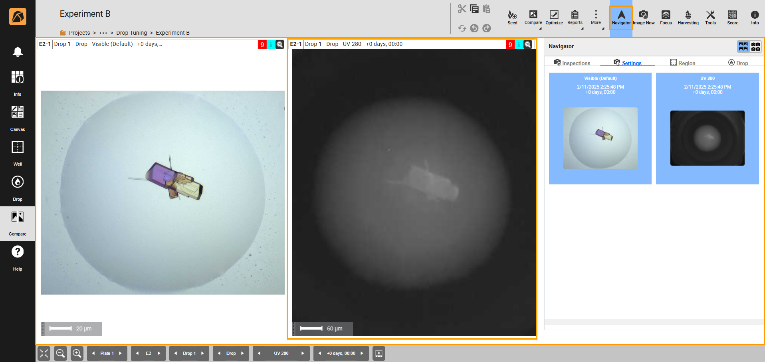765x362 pixels.
Task: Open notifications bell in sidebar
Action: 18,52
